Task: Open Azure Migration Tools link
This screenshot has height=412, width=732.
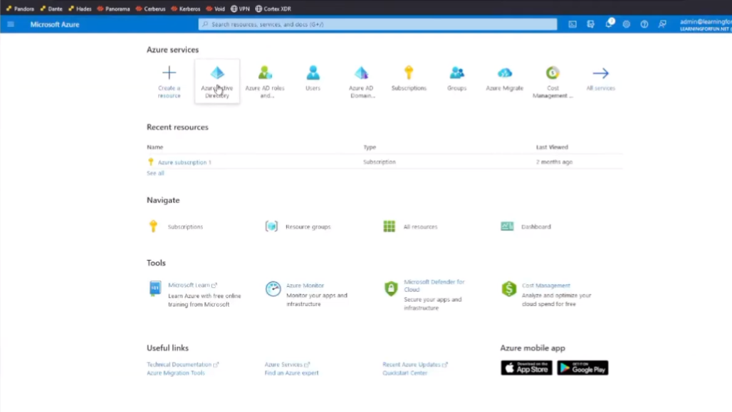Action: (176, 373)
